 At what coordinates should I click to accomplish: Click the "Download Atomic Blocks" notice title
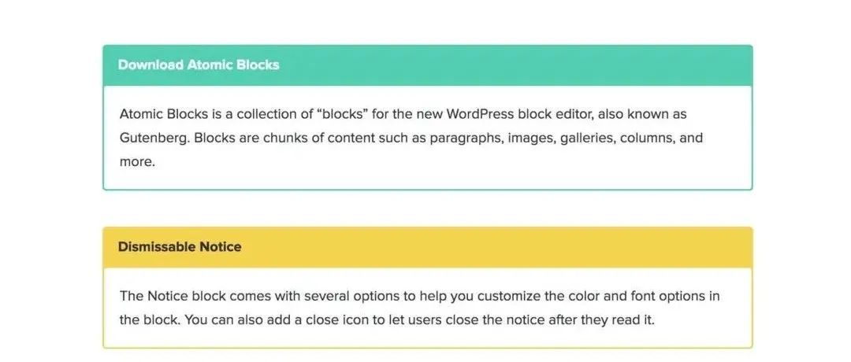coord(199,65)
